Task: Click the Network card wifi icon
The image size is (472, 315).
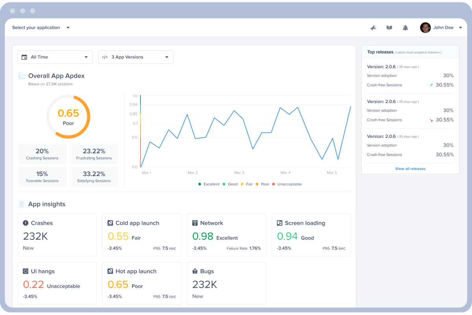Action: pos(195,223)
